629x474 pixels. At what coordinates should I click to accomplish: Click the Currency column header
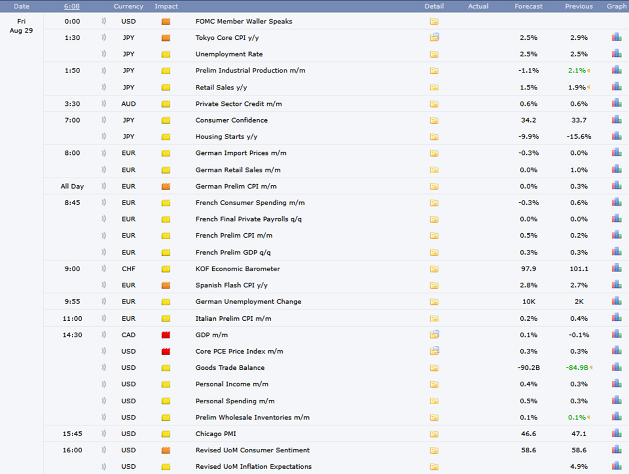point(128,6)
